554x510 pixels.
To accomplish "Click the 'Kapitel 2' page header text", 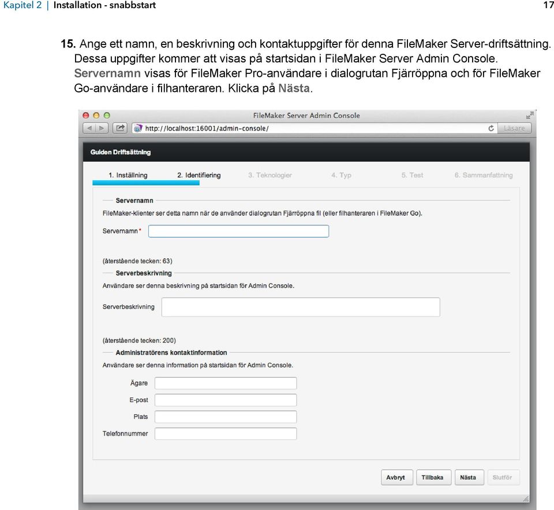I will pyautogui.click(x=23, y=5).
